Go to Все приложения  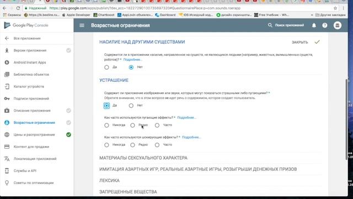(x=27, y=38)
